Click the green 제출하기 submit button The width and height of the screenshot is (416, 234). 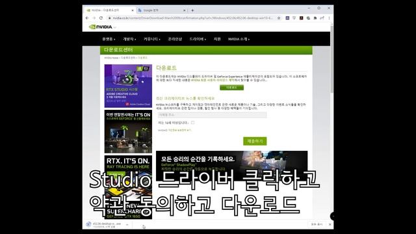(x=255, y=141)
